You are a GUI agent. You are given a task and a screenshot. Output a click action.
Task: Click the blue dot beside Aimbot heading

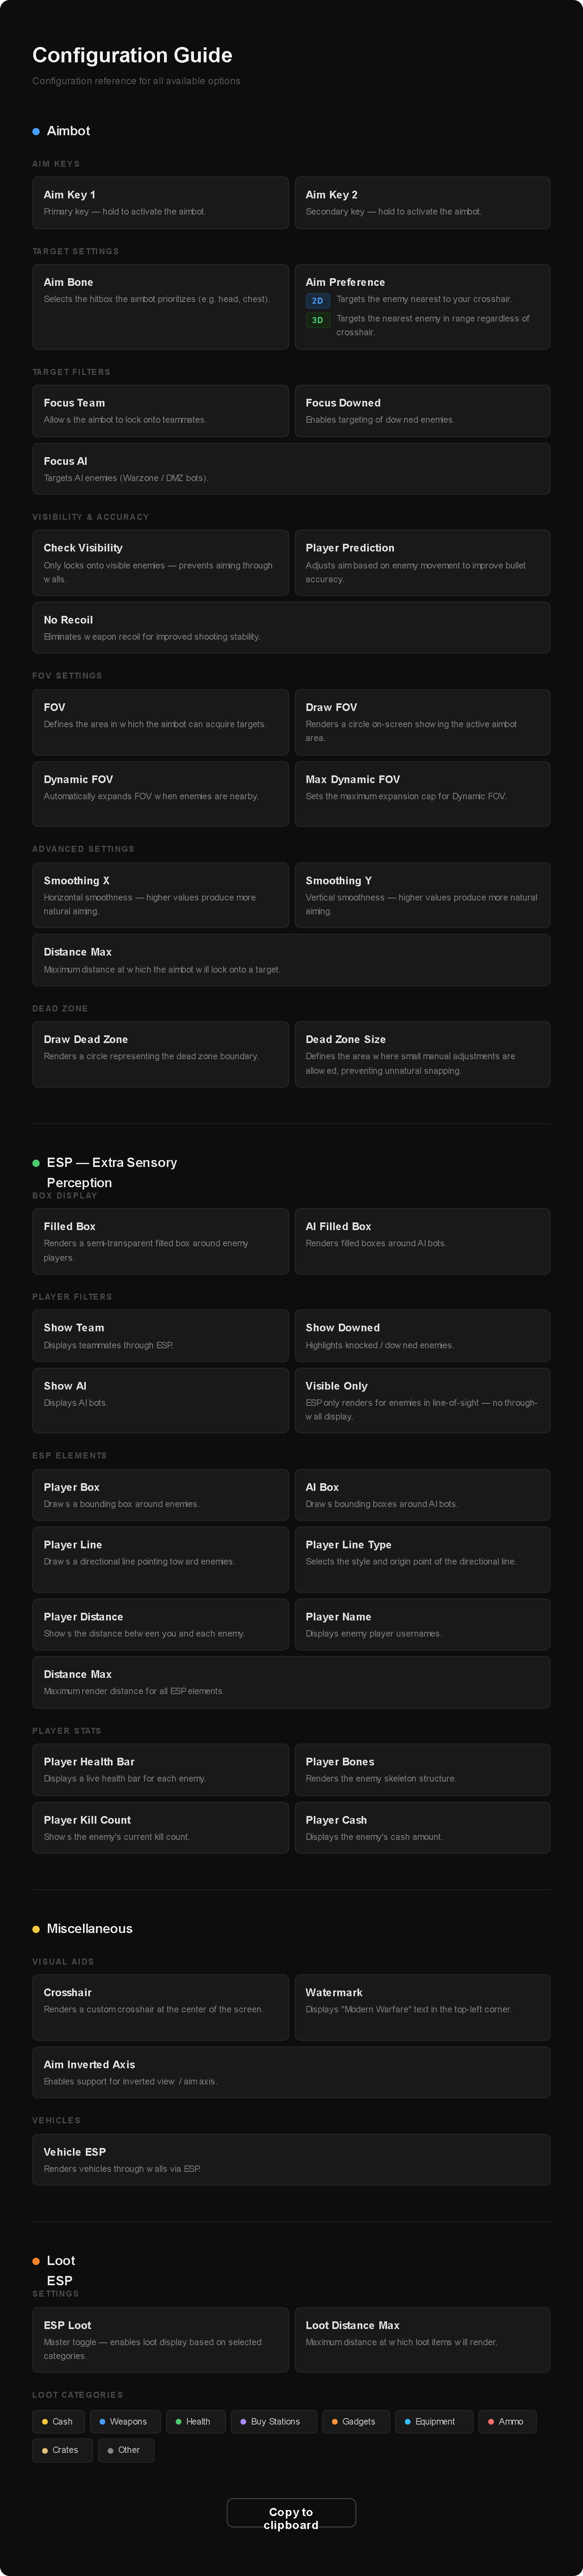(x=36, y=131)
